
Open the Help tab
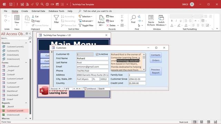pyautogui.click(x=70, y=11)
